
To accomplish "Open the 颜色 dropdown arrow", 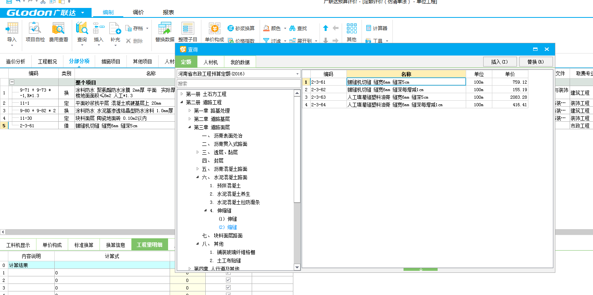I will [285, 29].
